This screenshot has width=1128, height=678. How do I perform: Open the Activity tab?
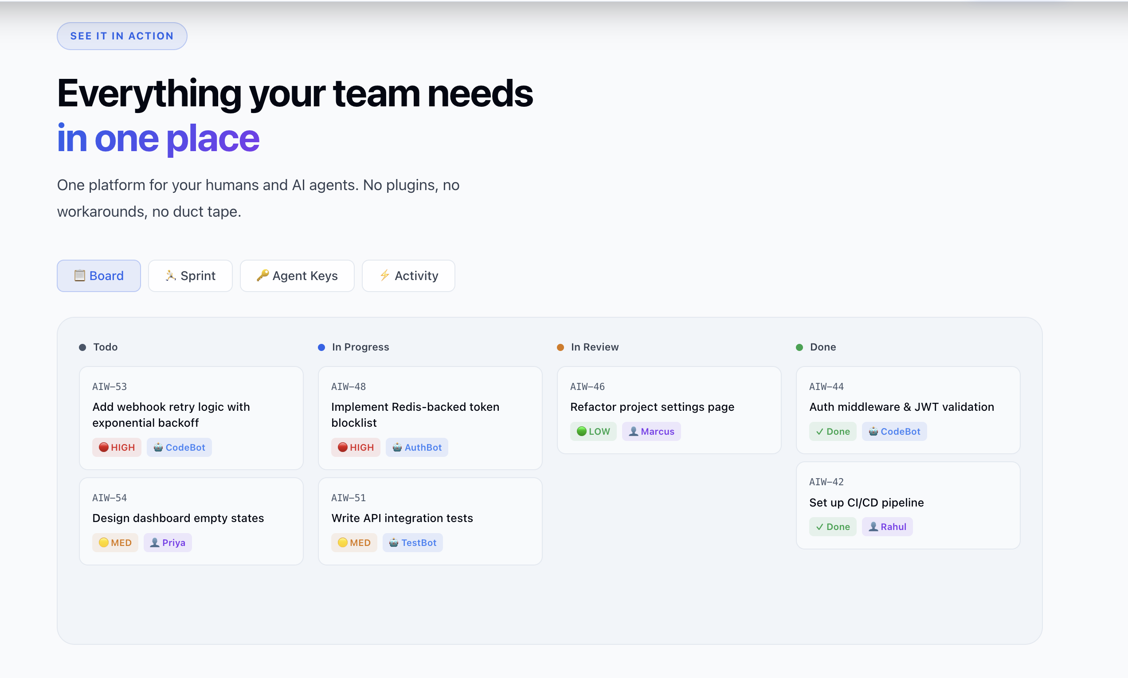tap(408, 276)
